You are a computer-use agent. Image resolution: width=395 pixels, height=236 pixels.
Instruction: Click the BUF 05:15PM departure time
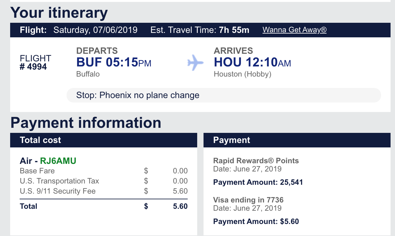tap(114, 62)
